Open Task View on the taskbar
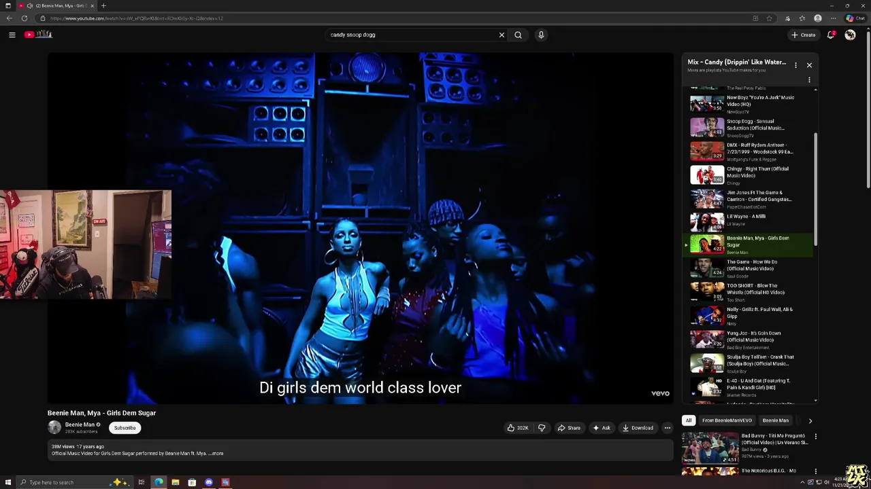Viewport: 871px width, 489px height. [141, 482]
